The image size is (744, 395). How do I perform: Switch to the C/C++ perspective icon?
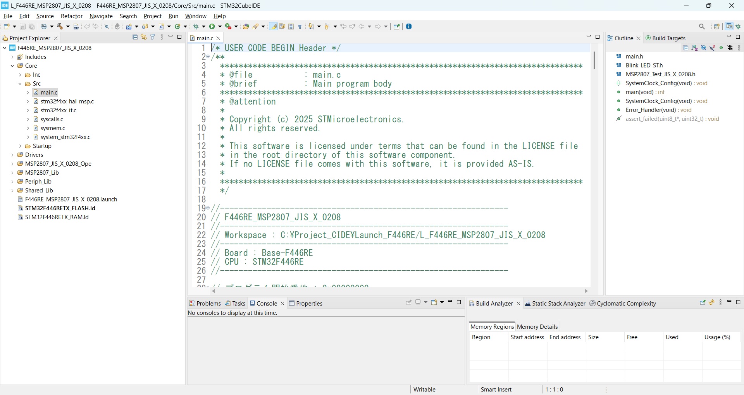(730, 27)
